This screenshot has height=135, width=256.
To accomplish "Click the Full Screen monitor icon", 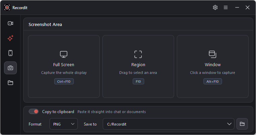I will pos(64,54).
